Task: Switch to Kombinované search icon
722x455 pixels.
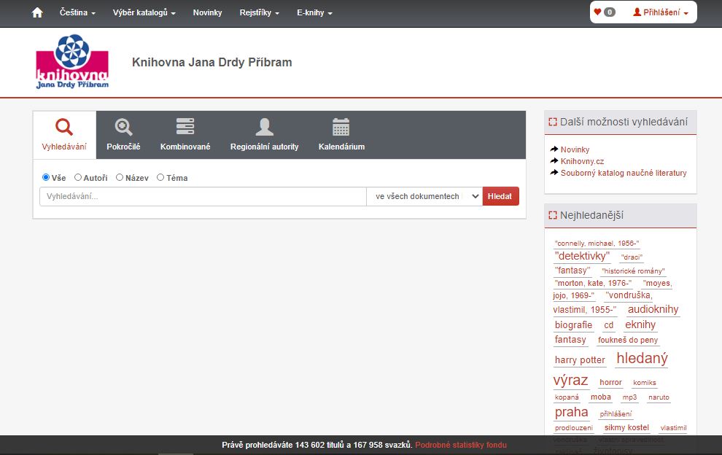Action: [185, 128]
